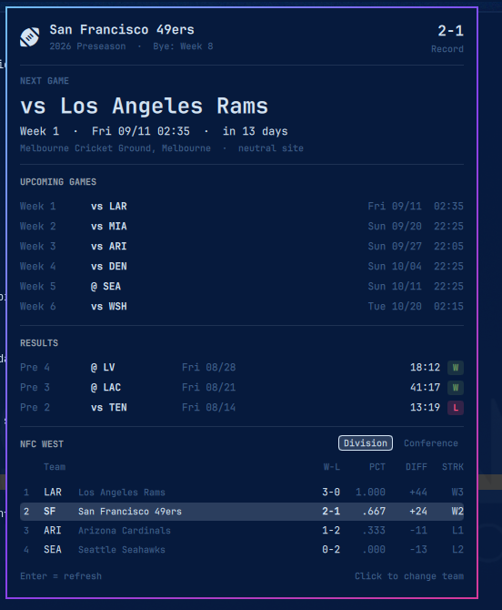Click the 'Click to change team' link

point(409,576)
